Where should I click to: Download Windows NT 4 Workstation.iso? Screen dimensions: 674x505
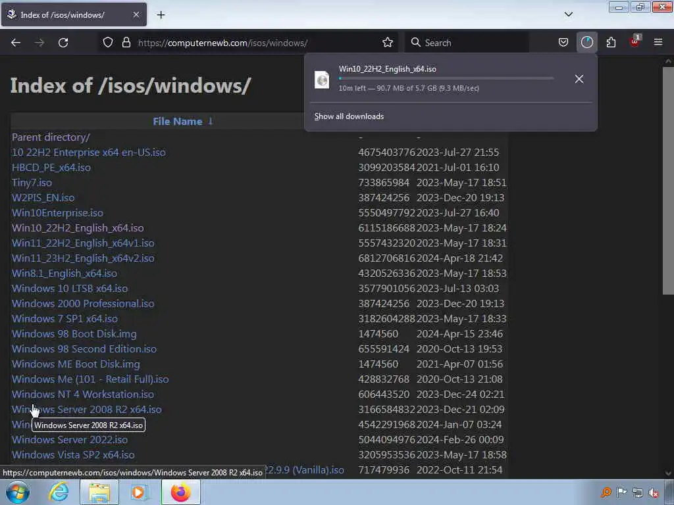(x=82, y=395)
